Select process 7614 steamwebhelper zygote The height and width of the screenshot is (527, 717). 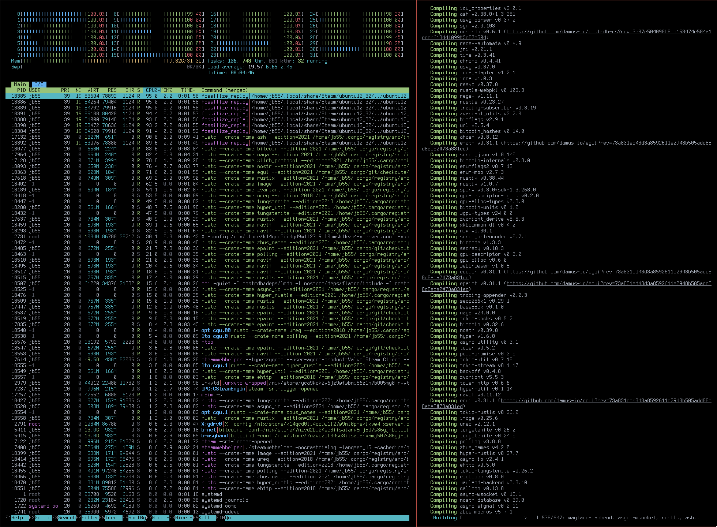point(207,359)
